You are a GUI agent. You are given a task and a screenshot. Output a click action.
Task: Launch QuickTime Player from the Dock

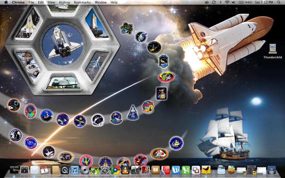pos(65,170)
